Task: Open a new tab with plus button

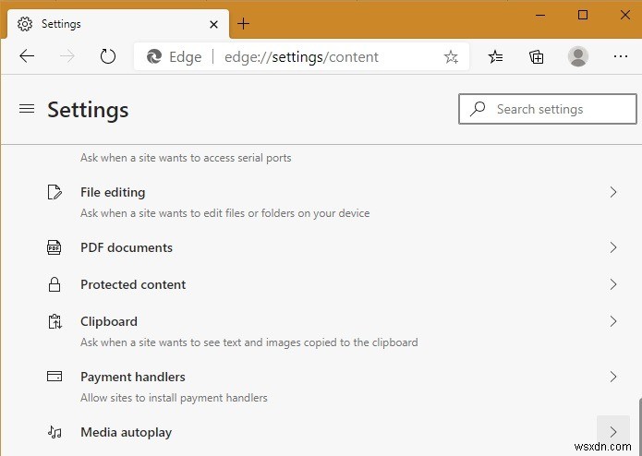Action: [244, 23]
